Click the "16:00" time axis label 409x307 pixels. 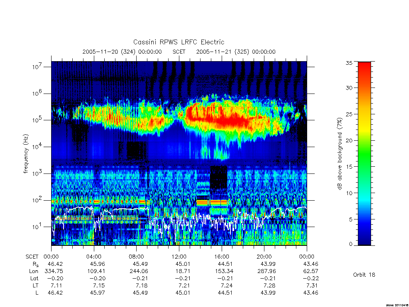[x=221, y=257]
